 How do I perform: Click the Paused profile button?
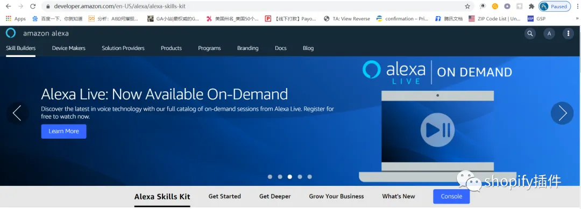click(554, 6)
